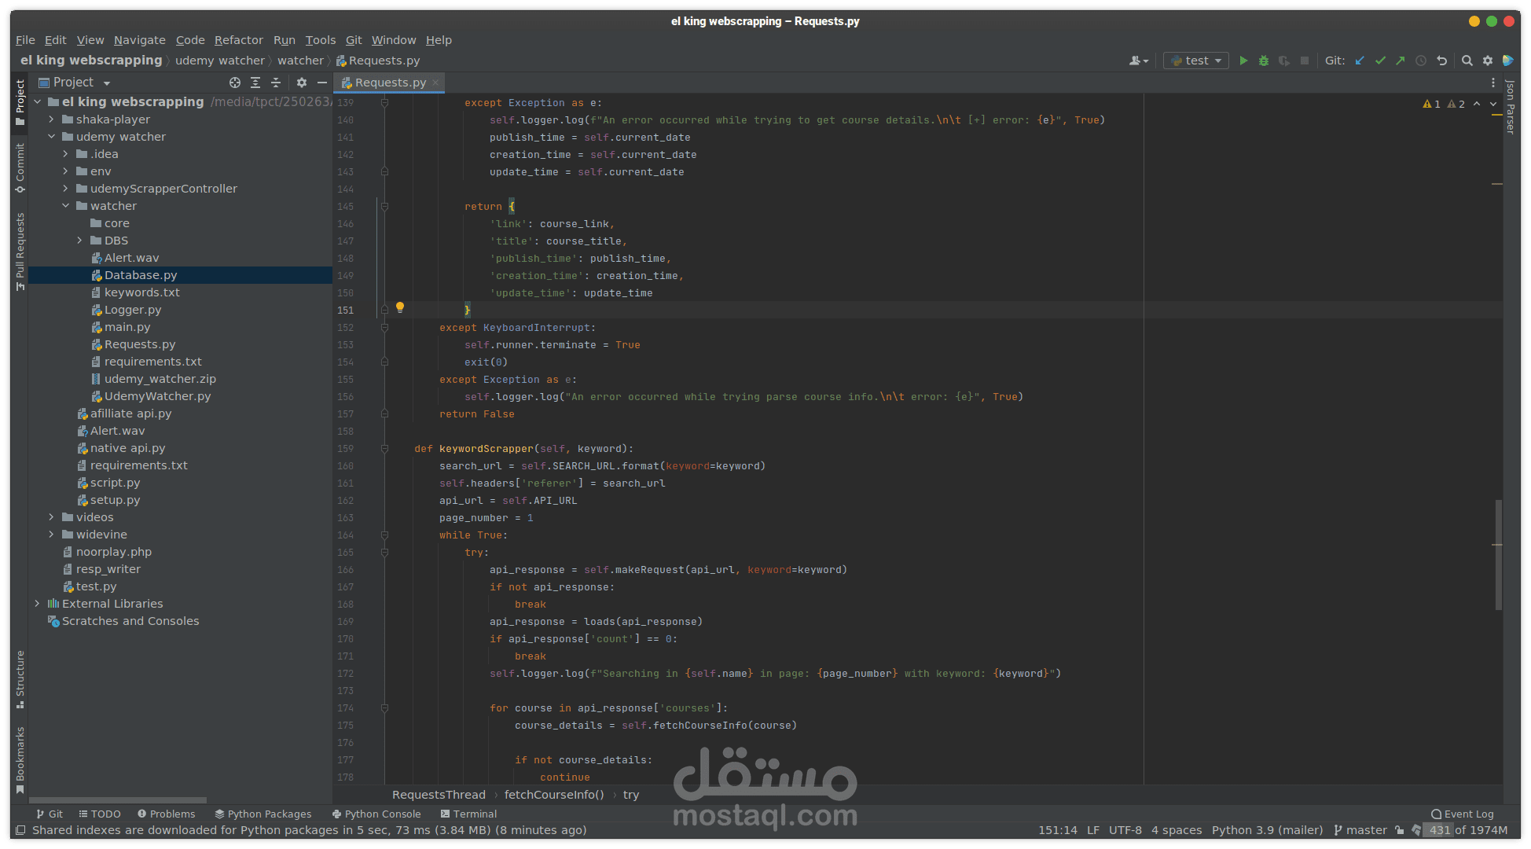Image resolution: width=1531 pixels, height=849 pixels.
Task: Toggle read-only lock icon in the status bar
Action: coord(1400,830)
